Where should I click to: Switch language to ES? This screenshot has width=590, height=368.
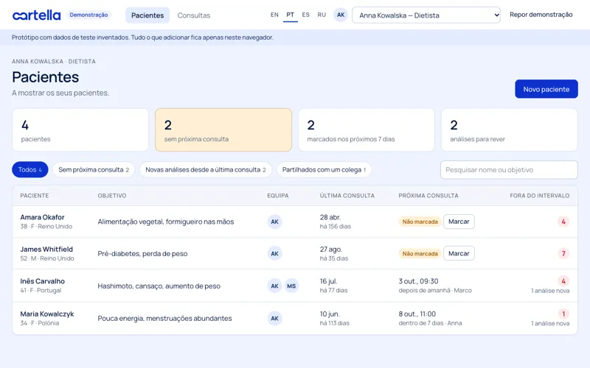[x=305, y=15]
